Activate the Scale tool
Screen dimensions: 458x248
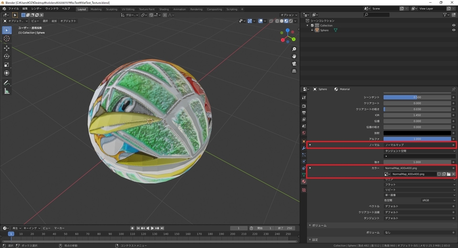point(7,65)
